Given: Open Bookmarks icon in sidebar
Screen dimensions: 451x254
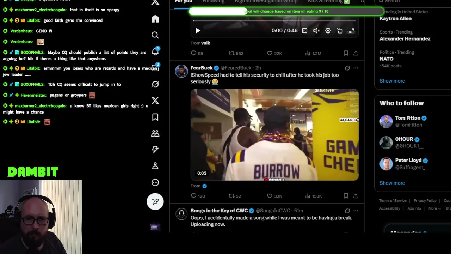Looking at the screenshot, I should pos(155,117).
